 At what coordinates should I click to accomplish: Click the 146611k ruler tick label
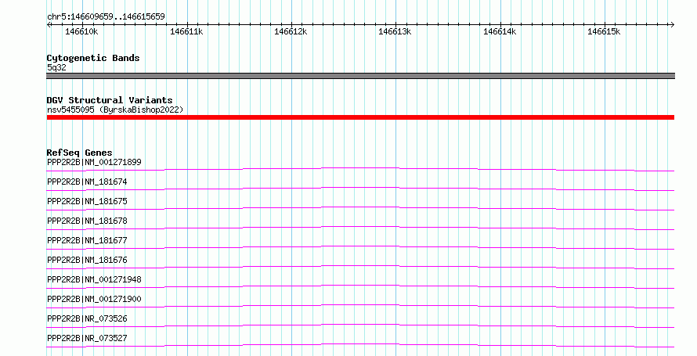click(x=186, y=31)
